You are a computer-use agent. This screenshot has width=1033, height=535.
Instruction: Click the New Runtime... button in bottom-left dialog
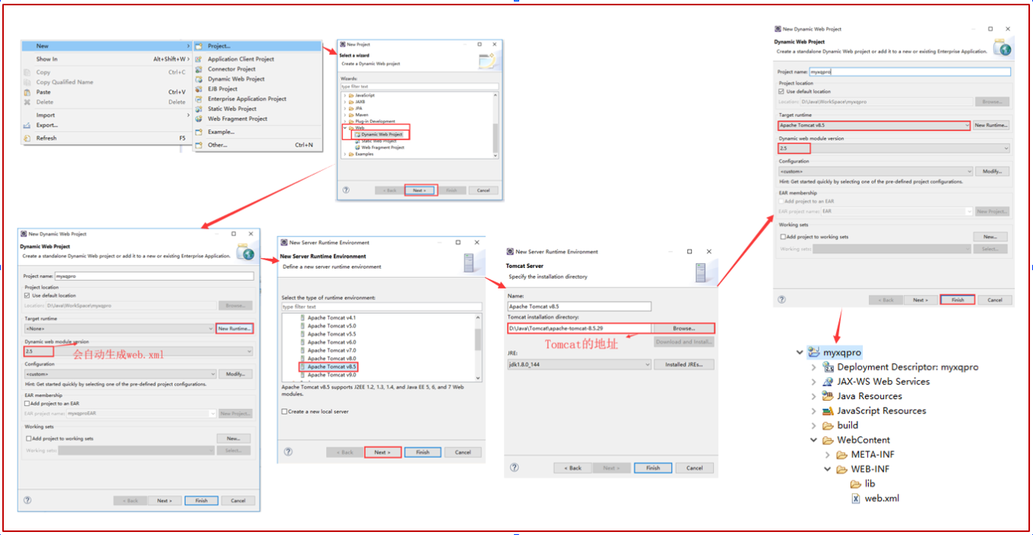pos(234,328)
